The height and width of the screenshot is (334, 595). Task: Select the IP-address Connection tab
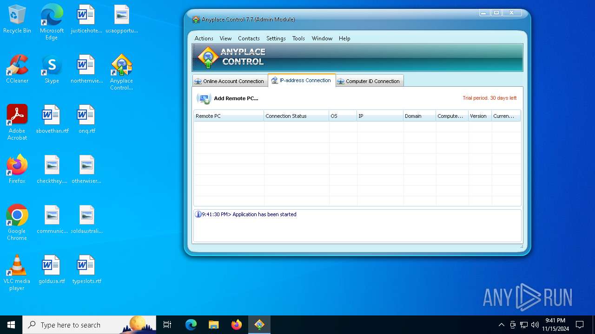[x=301, y=80]
